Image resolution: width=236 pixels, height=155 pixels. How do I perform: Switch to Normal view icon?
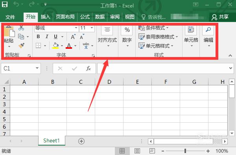pyautogui.click(x=122, y=151)
